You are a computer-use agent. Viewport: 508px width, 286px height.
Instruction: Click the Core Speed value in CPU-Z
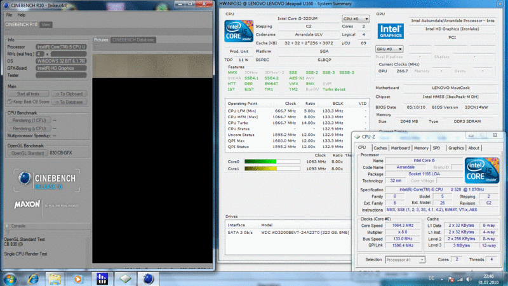(x=403, y=226)
